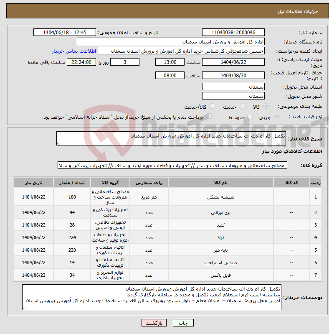Click the announcement date field 1404/06/18 - 12:45
This screenshot has height=334, width=329.
[x=65, y=32]
